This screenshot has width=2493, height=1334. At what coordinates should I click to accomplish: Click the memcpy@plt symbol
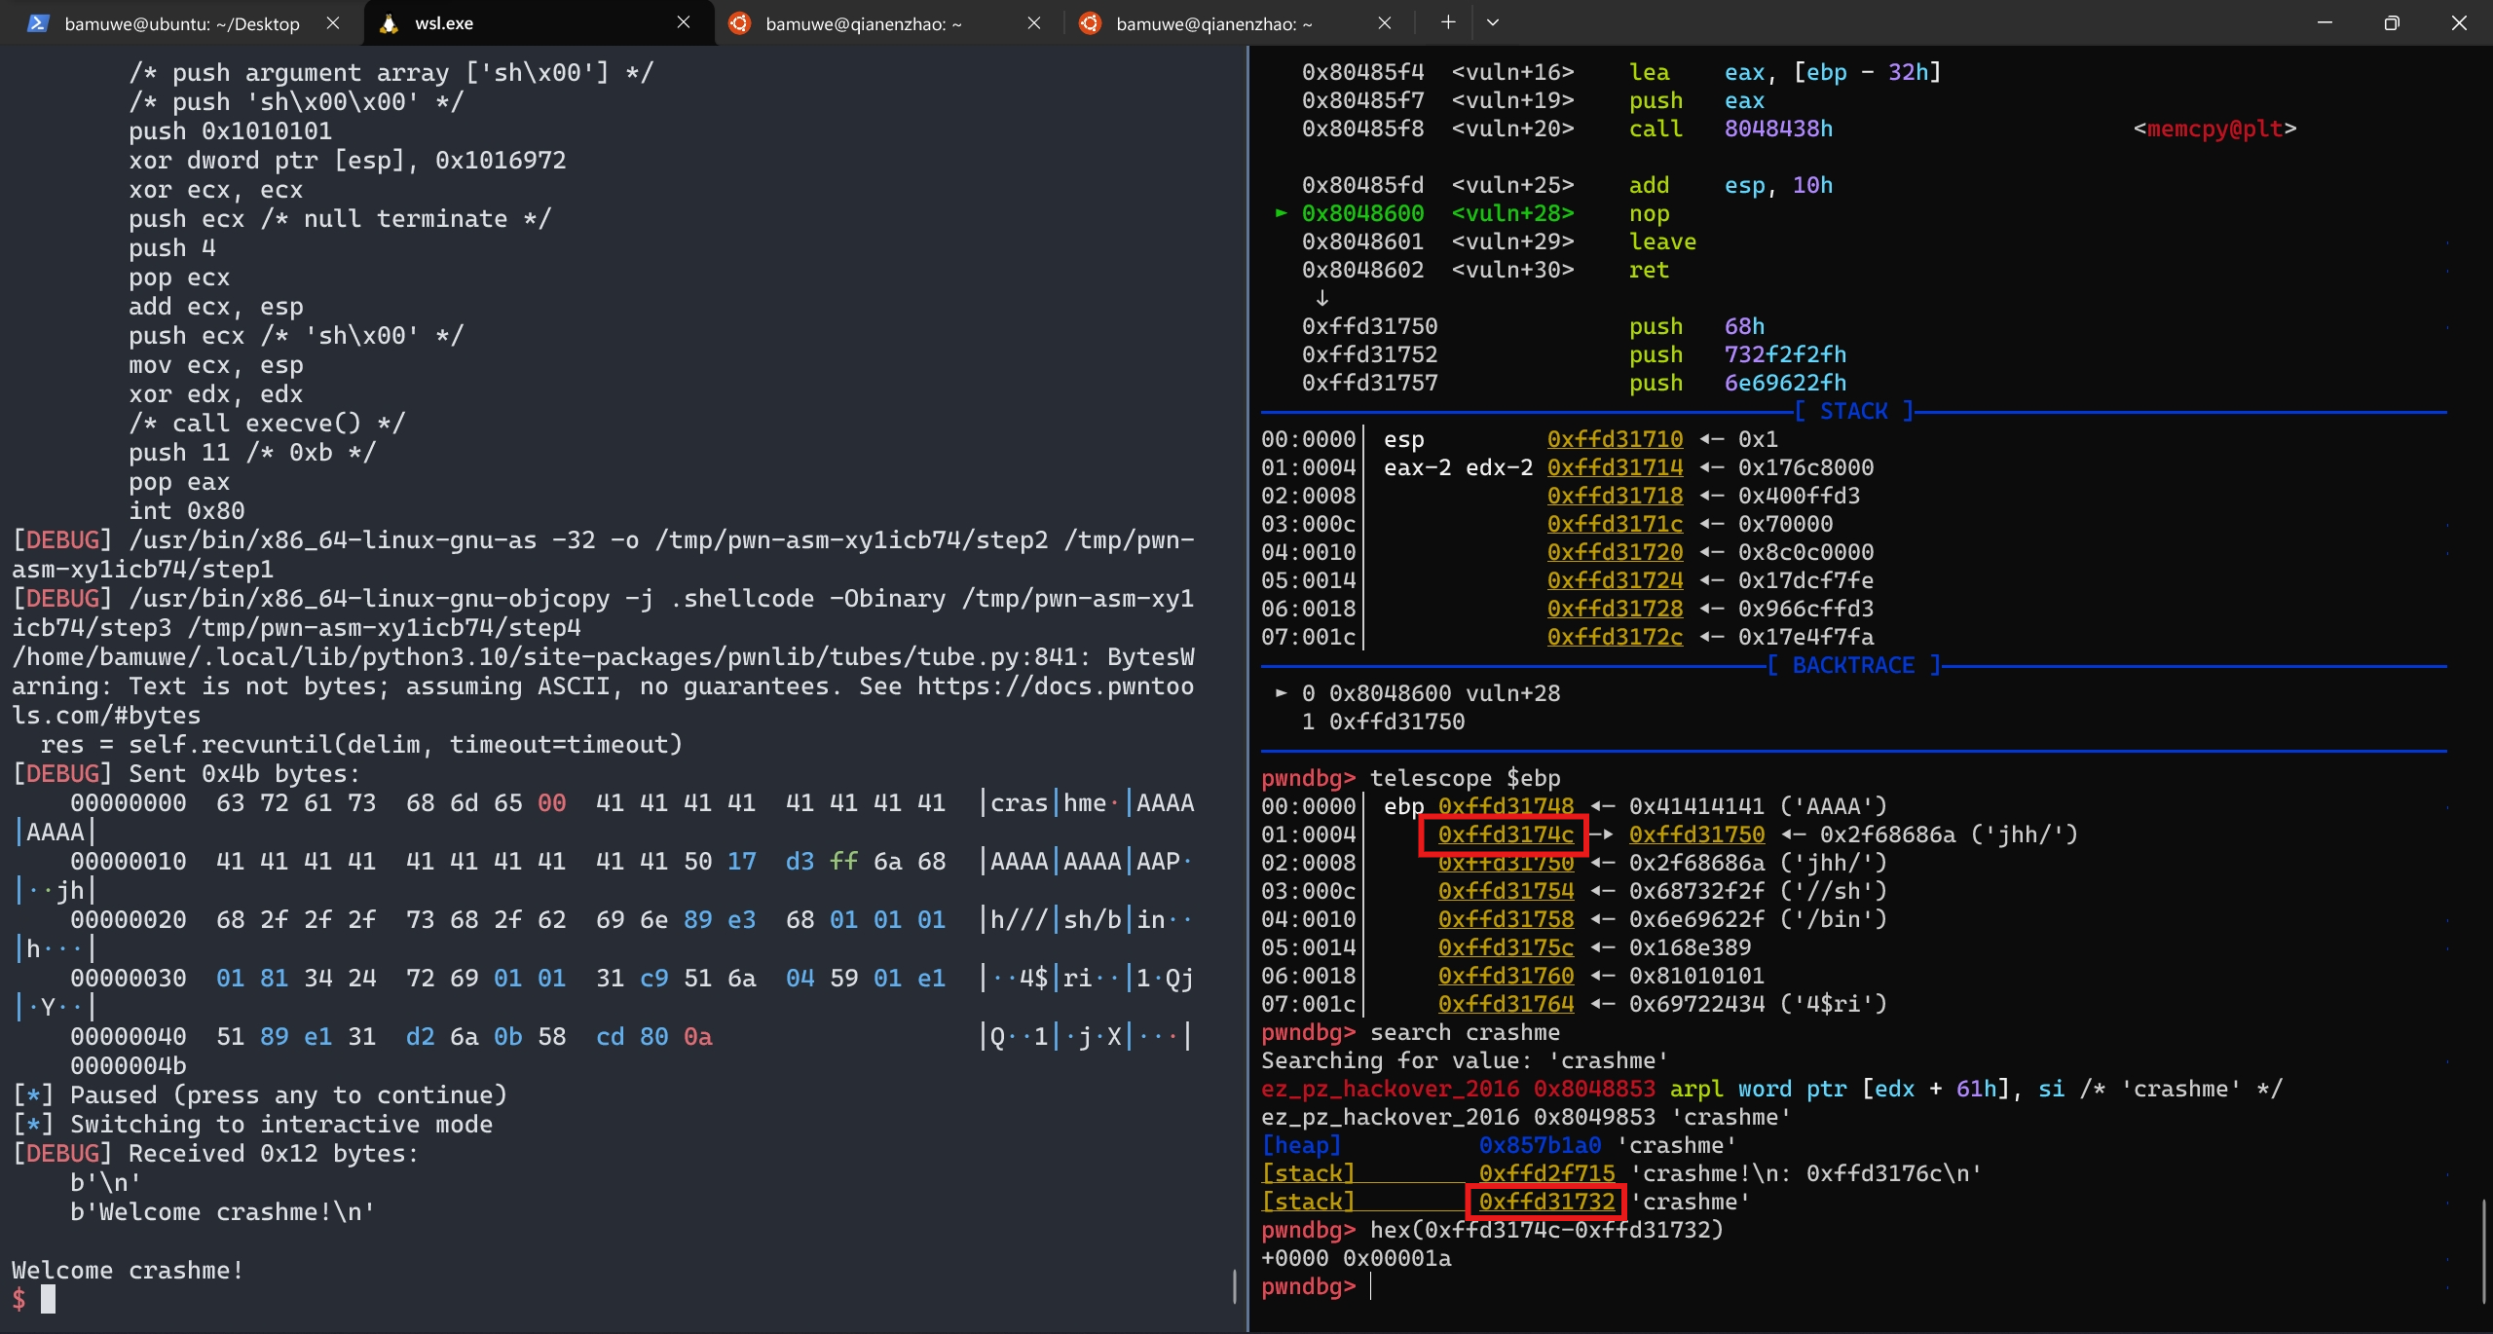2214,129
